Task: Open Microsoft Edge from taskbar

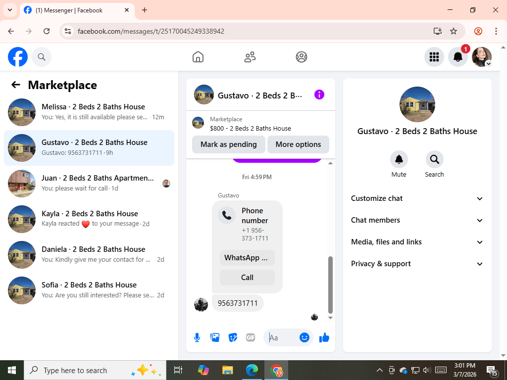Action: pos(252,370)
